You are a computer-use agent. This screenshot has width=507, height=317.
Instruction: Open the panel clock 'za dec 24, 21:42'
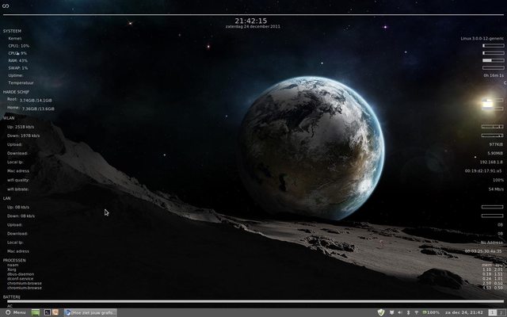464,312
